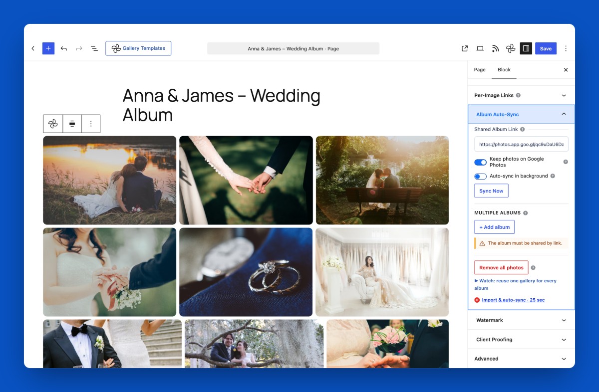Open the block alignment control

pos(72,124)
